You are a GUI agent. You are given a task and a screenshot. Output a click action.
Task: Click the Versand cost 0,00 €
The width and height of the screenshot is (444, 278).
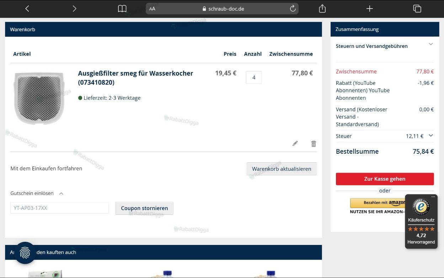[x=426, y=109]
